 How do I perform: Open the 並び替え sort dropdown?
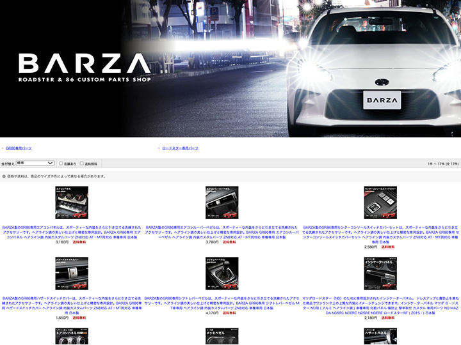point(35,163)
